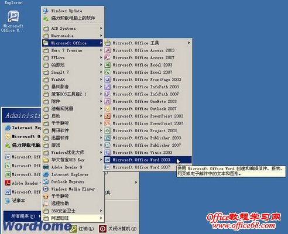Click the Word 2007 icon
This screenshot has width=288, height=234.
point(108,167)
